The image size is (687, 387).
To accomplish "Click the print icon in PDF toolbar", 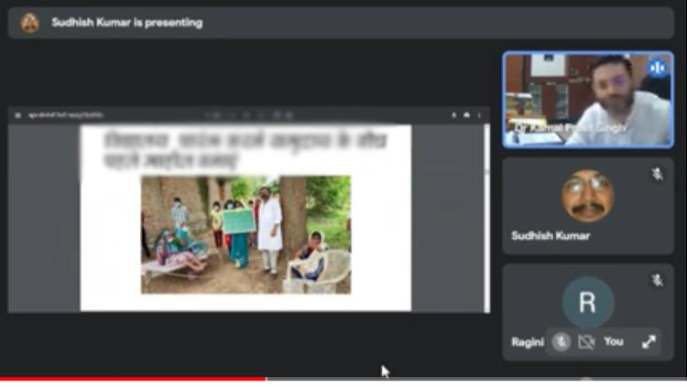I will pos(466,115).
